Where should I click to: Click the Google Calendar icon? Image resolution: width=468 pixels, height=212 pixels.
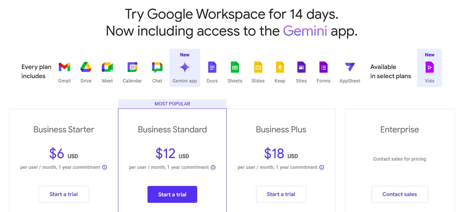132,67
